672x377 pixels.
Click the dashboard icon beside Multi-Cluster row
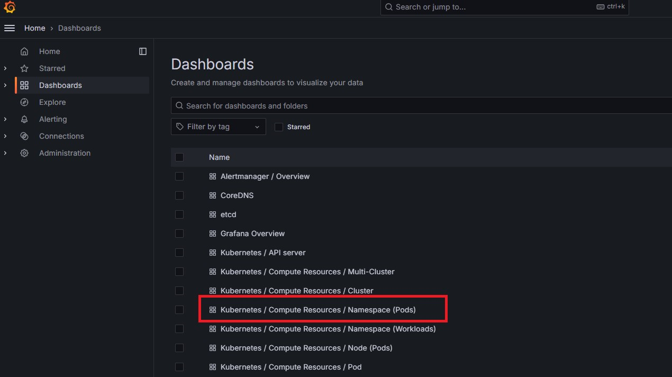[213, 272]
